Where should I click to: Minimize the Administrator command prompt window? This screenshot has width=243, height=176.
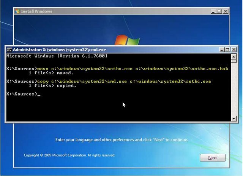tap(221, 50)
